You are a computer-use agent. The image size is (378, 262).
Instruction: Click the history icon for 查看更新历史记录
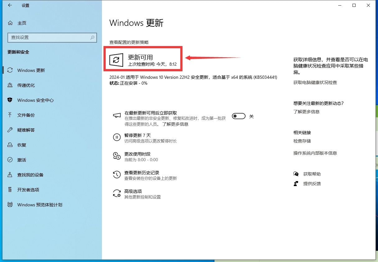(x=117, y=175)
